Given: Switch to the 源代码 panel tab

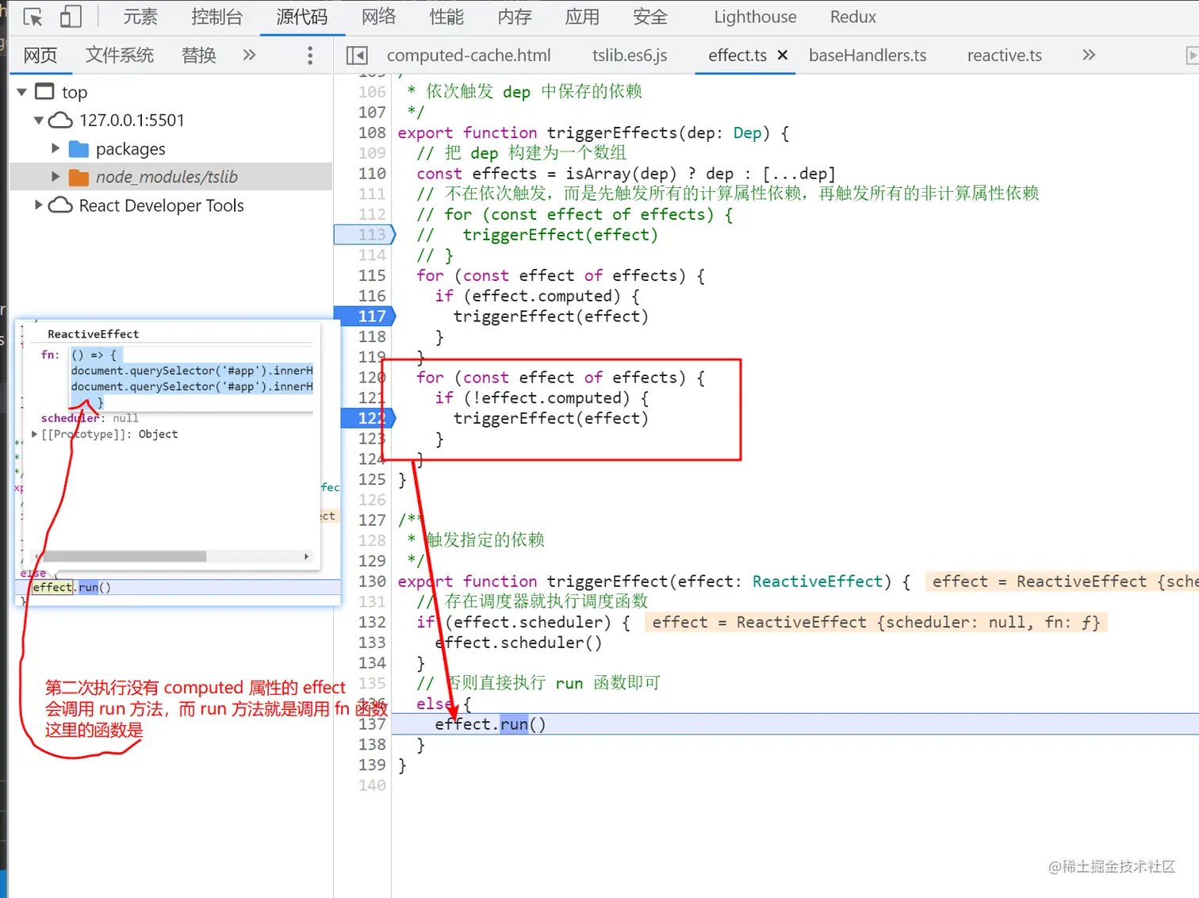Looking at the screenshot, I should click(x=302, y=17).
